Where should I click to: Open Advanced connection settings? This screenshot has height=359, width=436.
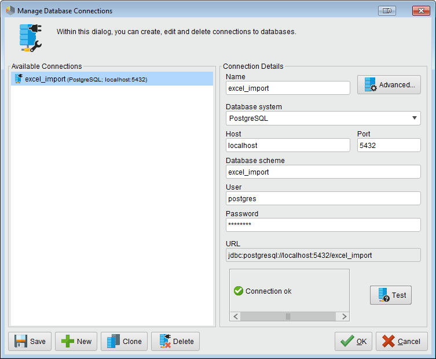coord(389,84)
